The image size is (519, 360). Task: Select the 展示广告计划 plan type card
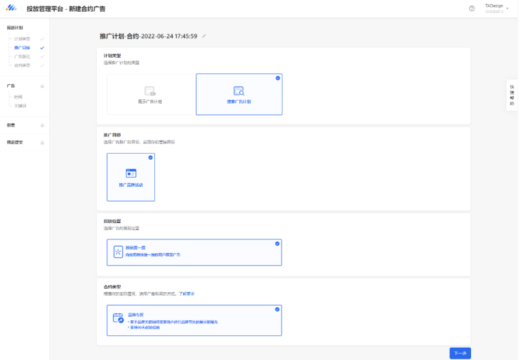point(151,94)
